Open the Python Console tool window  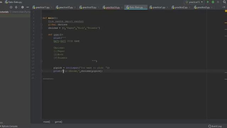click(9, 126)
